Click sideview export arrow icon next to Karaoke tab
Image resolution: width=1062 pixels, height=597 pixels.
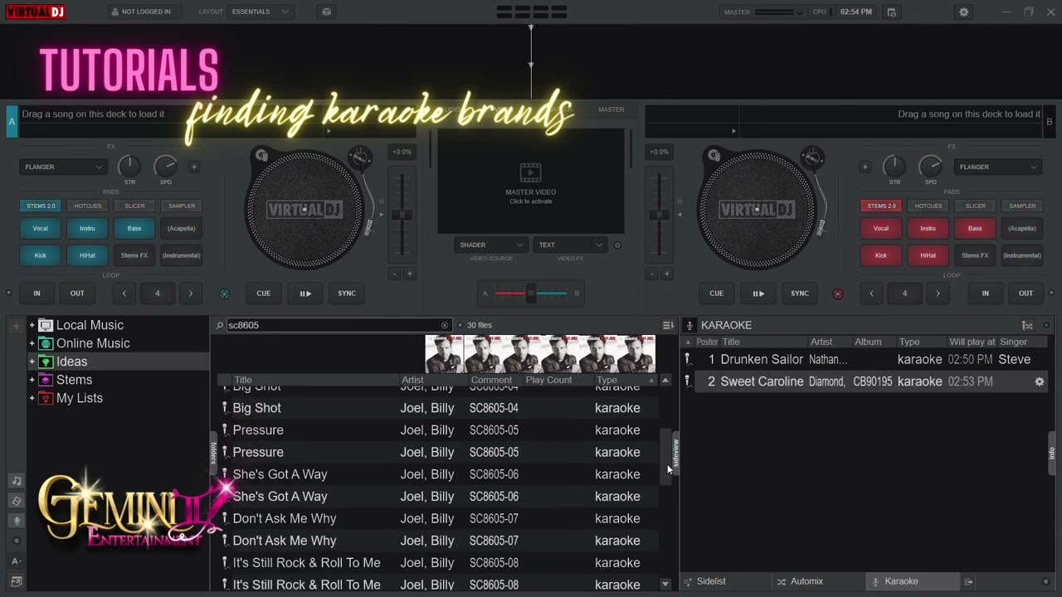[x=968, y=581]
